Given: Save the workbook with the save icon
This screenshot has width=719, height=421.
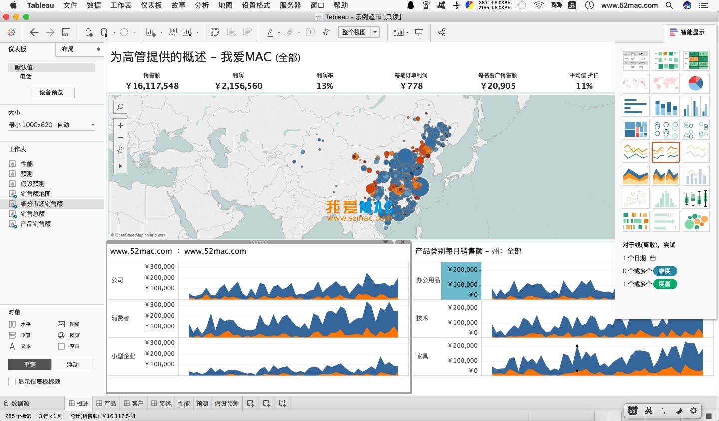Looking at the screenshot, I should click(x=66, y=32).
